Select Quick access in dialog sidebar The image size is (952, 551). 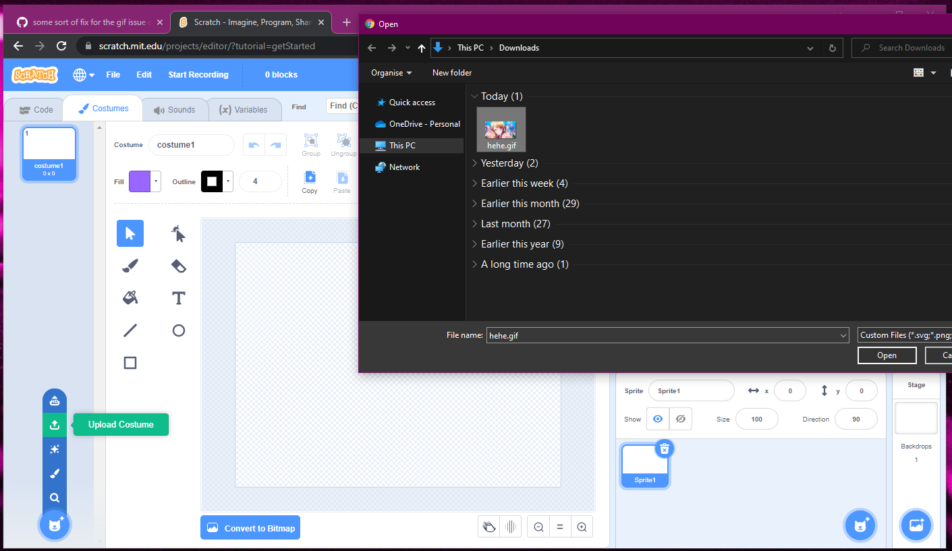tap(412, 103)
